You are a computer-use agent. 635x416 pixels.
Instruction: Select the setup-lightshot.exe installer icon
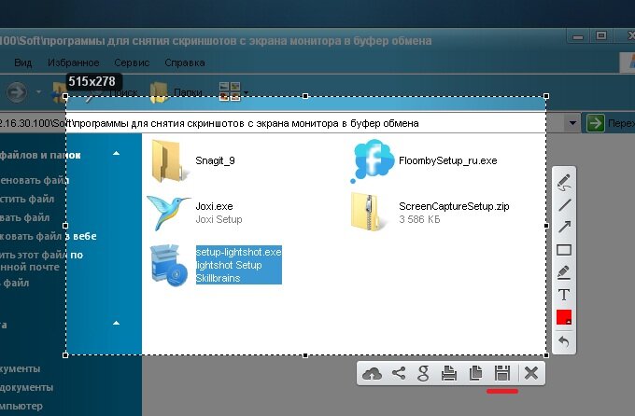click(169, 265)
